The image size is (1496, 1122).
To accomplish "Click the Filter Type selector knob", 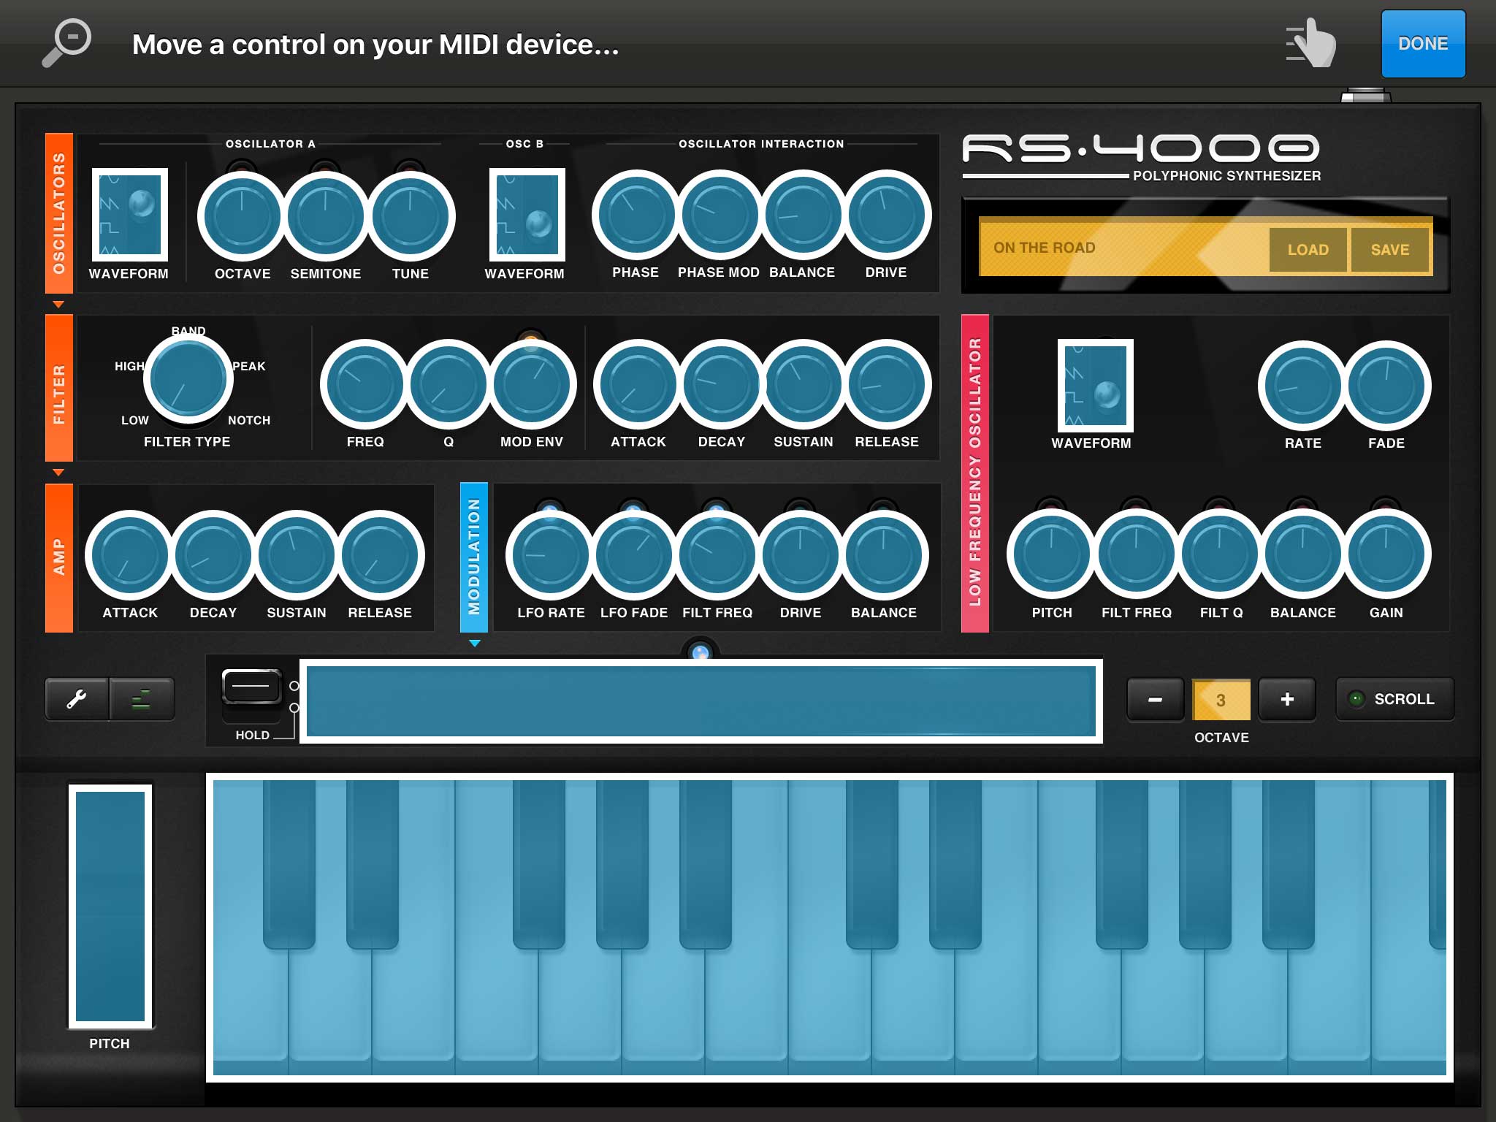I will [188, 378].
